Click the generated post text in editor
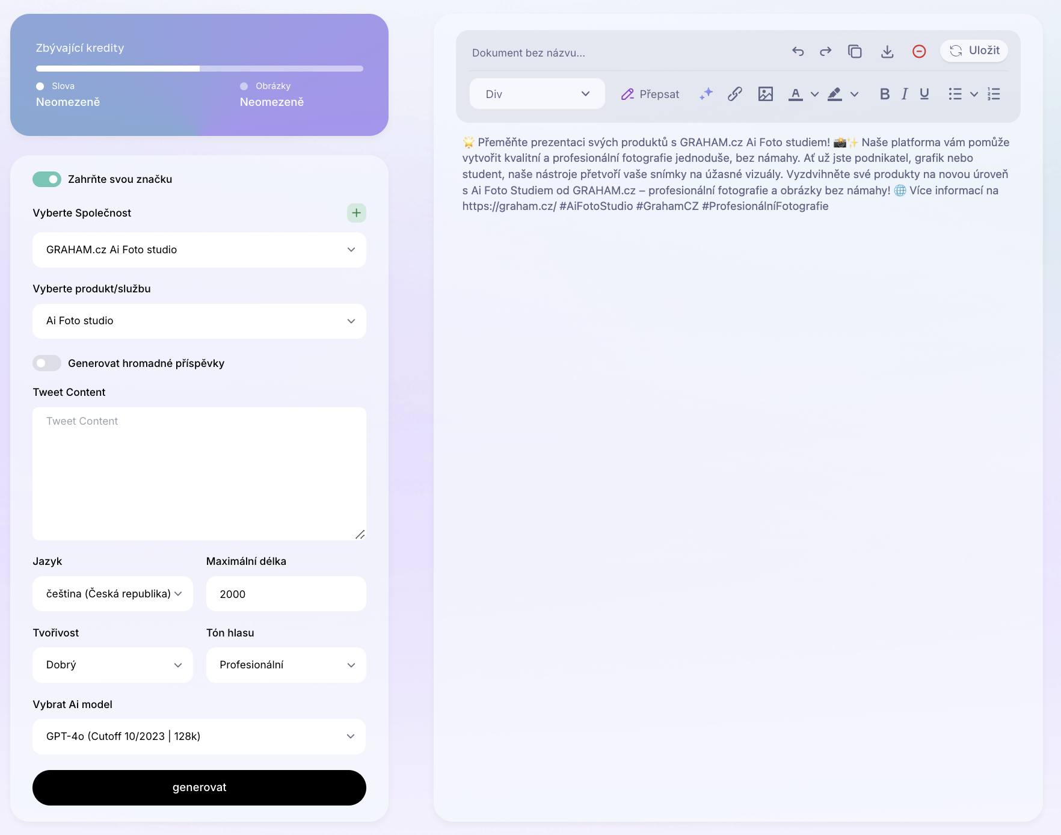This screenshot has height=835, width=1061. [x=736, y=174]
